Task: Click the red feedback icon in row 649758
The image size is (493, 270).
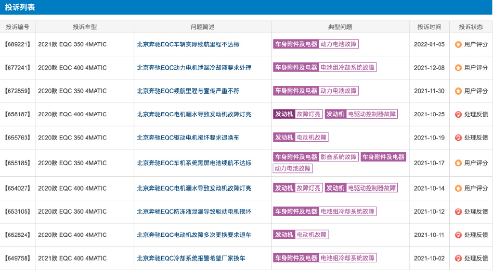Action: pyautogui.click(x=458, y=258)
